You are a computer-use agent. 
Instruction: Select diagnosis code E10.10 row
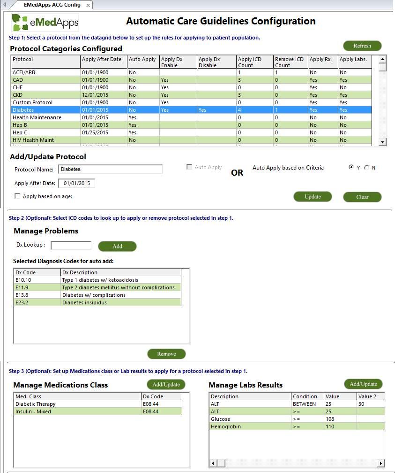(97, 280)
